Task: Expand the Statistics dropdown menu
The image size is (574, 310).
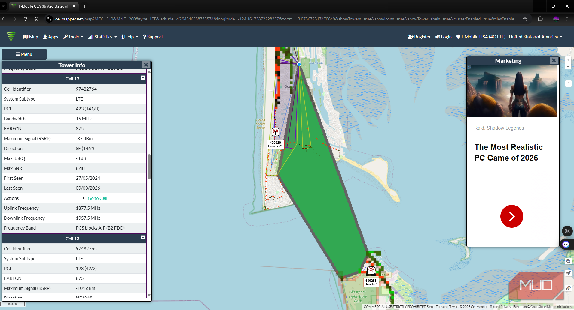Action: click(x=102, y=37)
